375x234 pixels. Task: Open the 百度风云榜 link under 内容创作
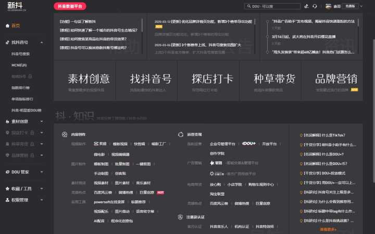tap(103, 192)
